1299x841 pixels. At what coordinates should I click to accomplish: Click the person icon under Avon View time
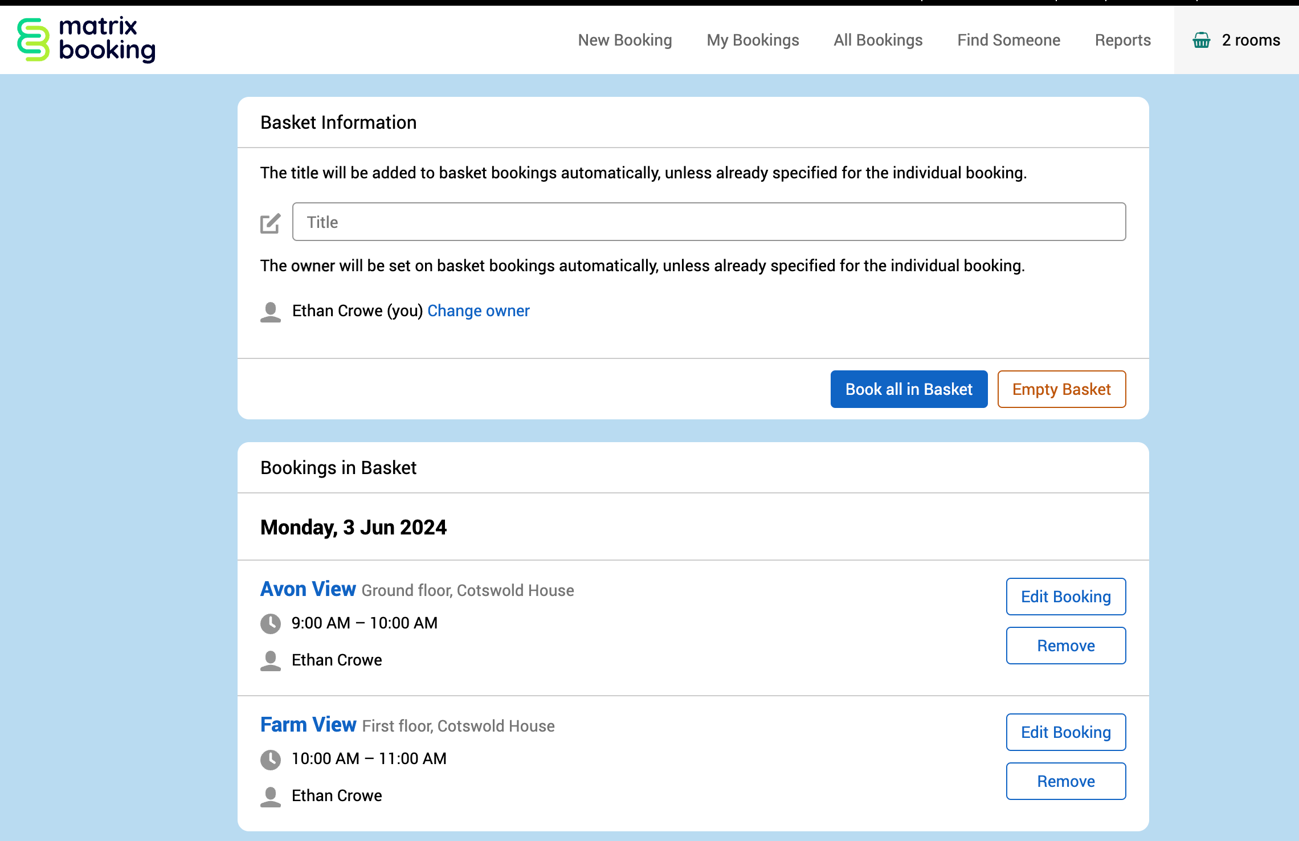click(271, 660)
